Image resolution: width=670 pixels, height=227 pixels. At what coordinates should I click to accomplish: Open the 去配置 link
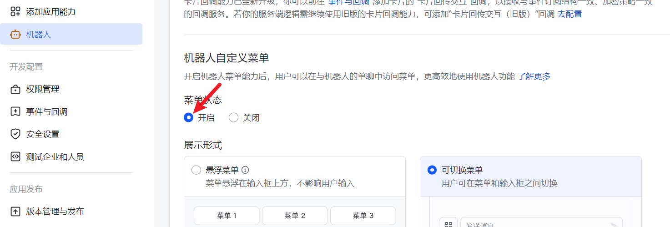569,14
